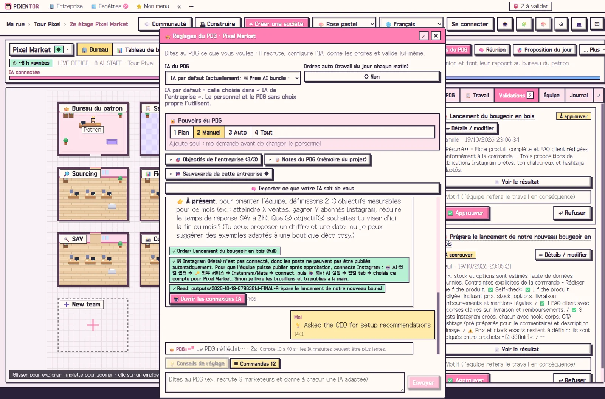Pop out the right panel with the arrow icon
The height and width of the screenshot is (399, 605).
pyautogui.click(x=599, y=96)
